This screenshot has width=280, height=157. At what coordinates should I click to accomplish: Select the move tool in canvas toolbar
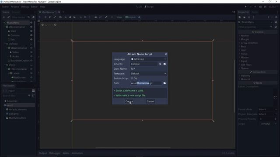(x=45, y=17)
